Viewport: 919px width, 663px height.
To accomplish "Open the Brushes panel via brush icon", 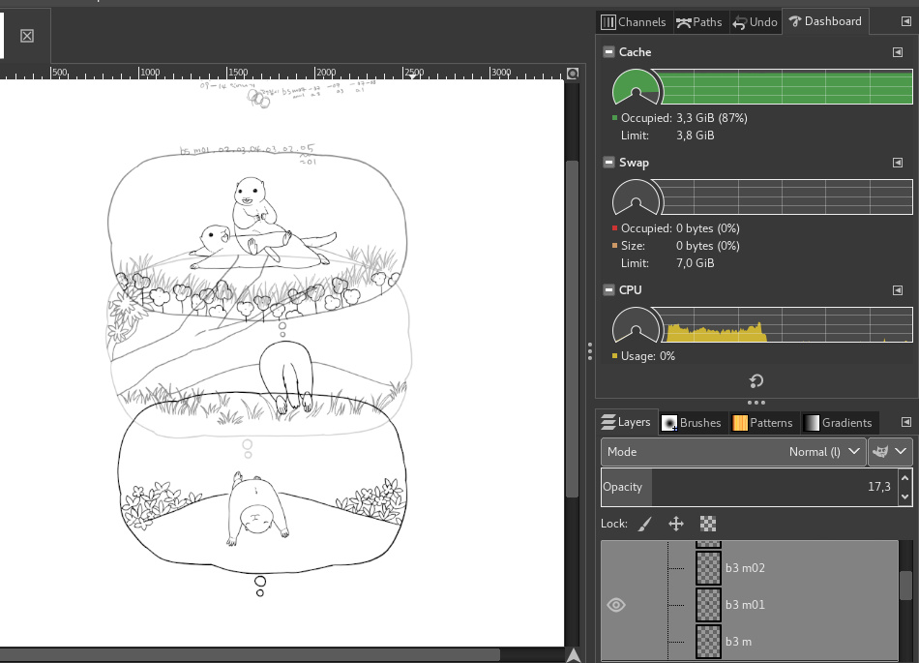I will 669,422.
